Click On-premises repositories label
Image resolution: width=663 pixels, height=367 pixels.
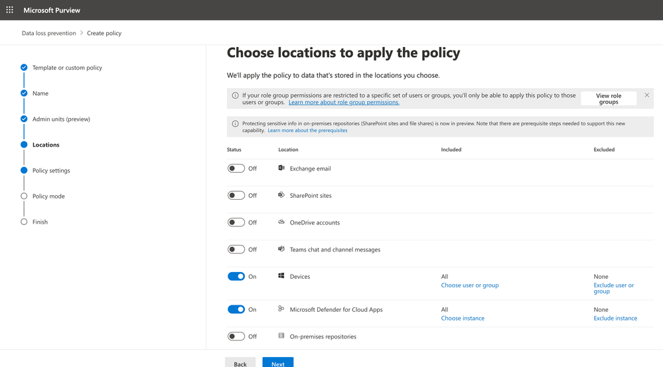323,337
